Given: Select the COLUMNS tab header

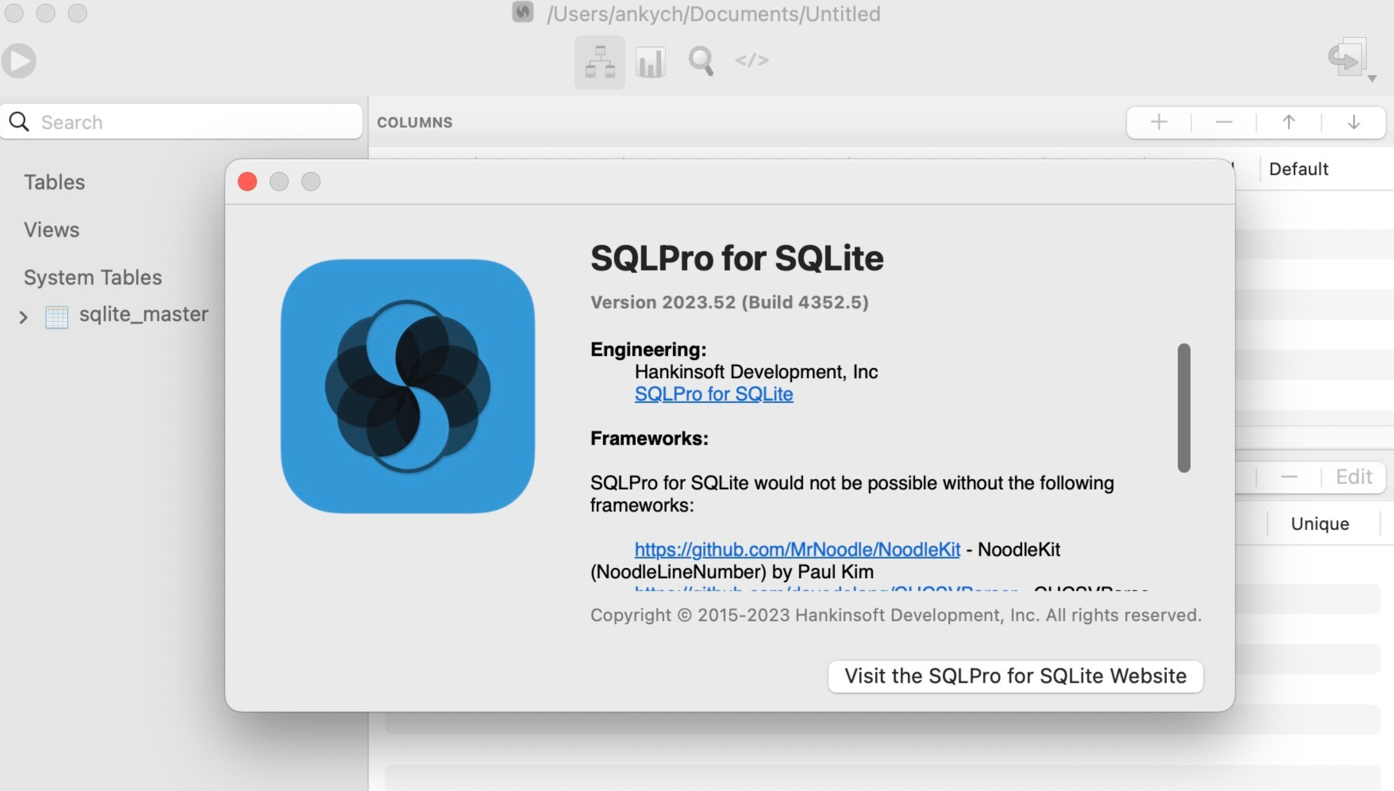Looking at the screenshot, I should [x=414, y=121].
